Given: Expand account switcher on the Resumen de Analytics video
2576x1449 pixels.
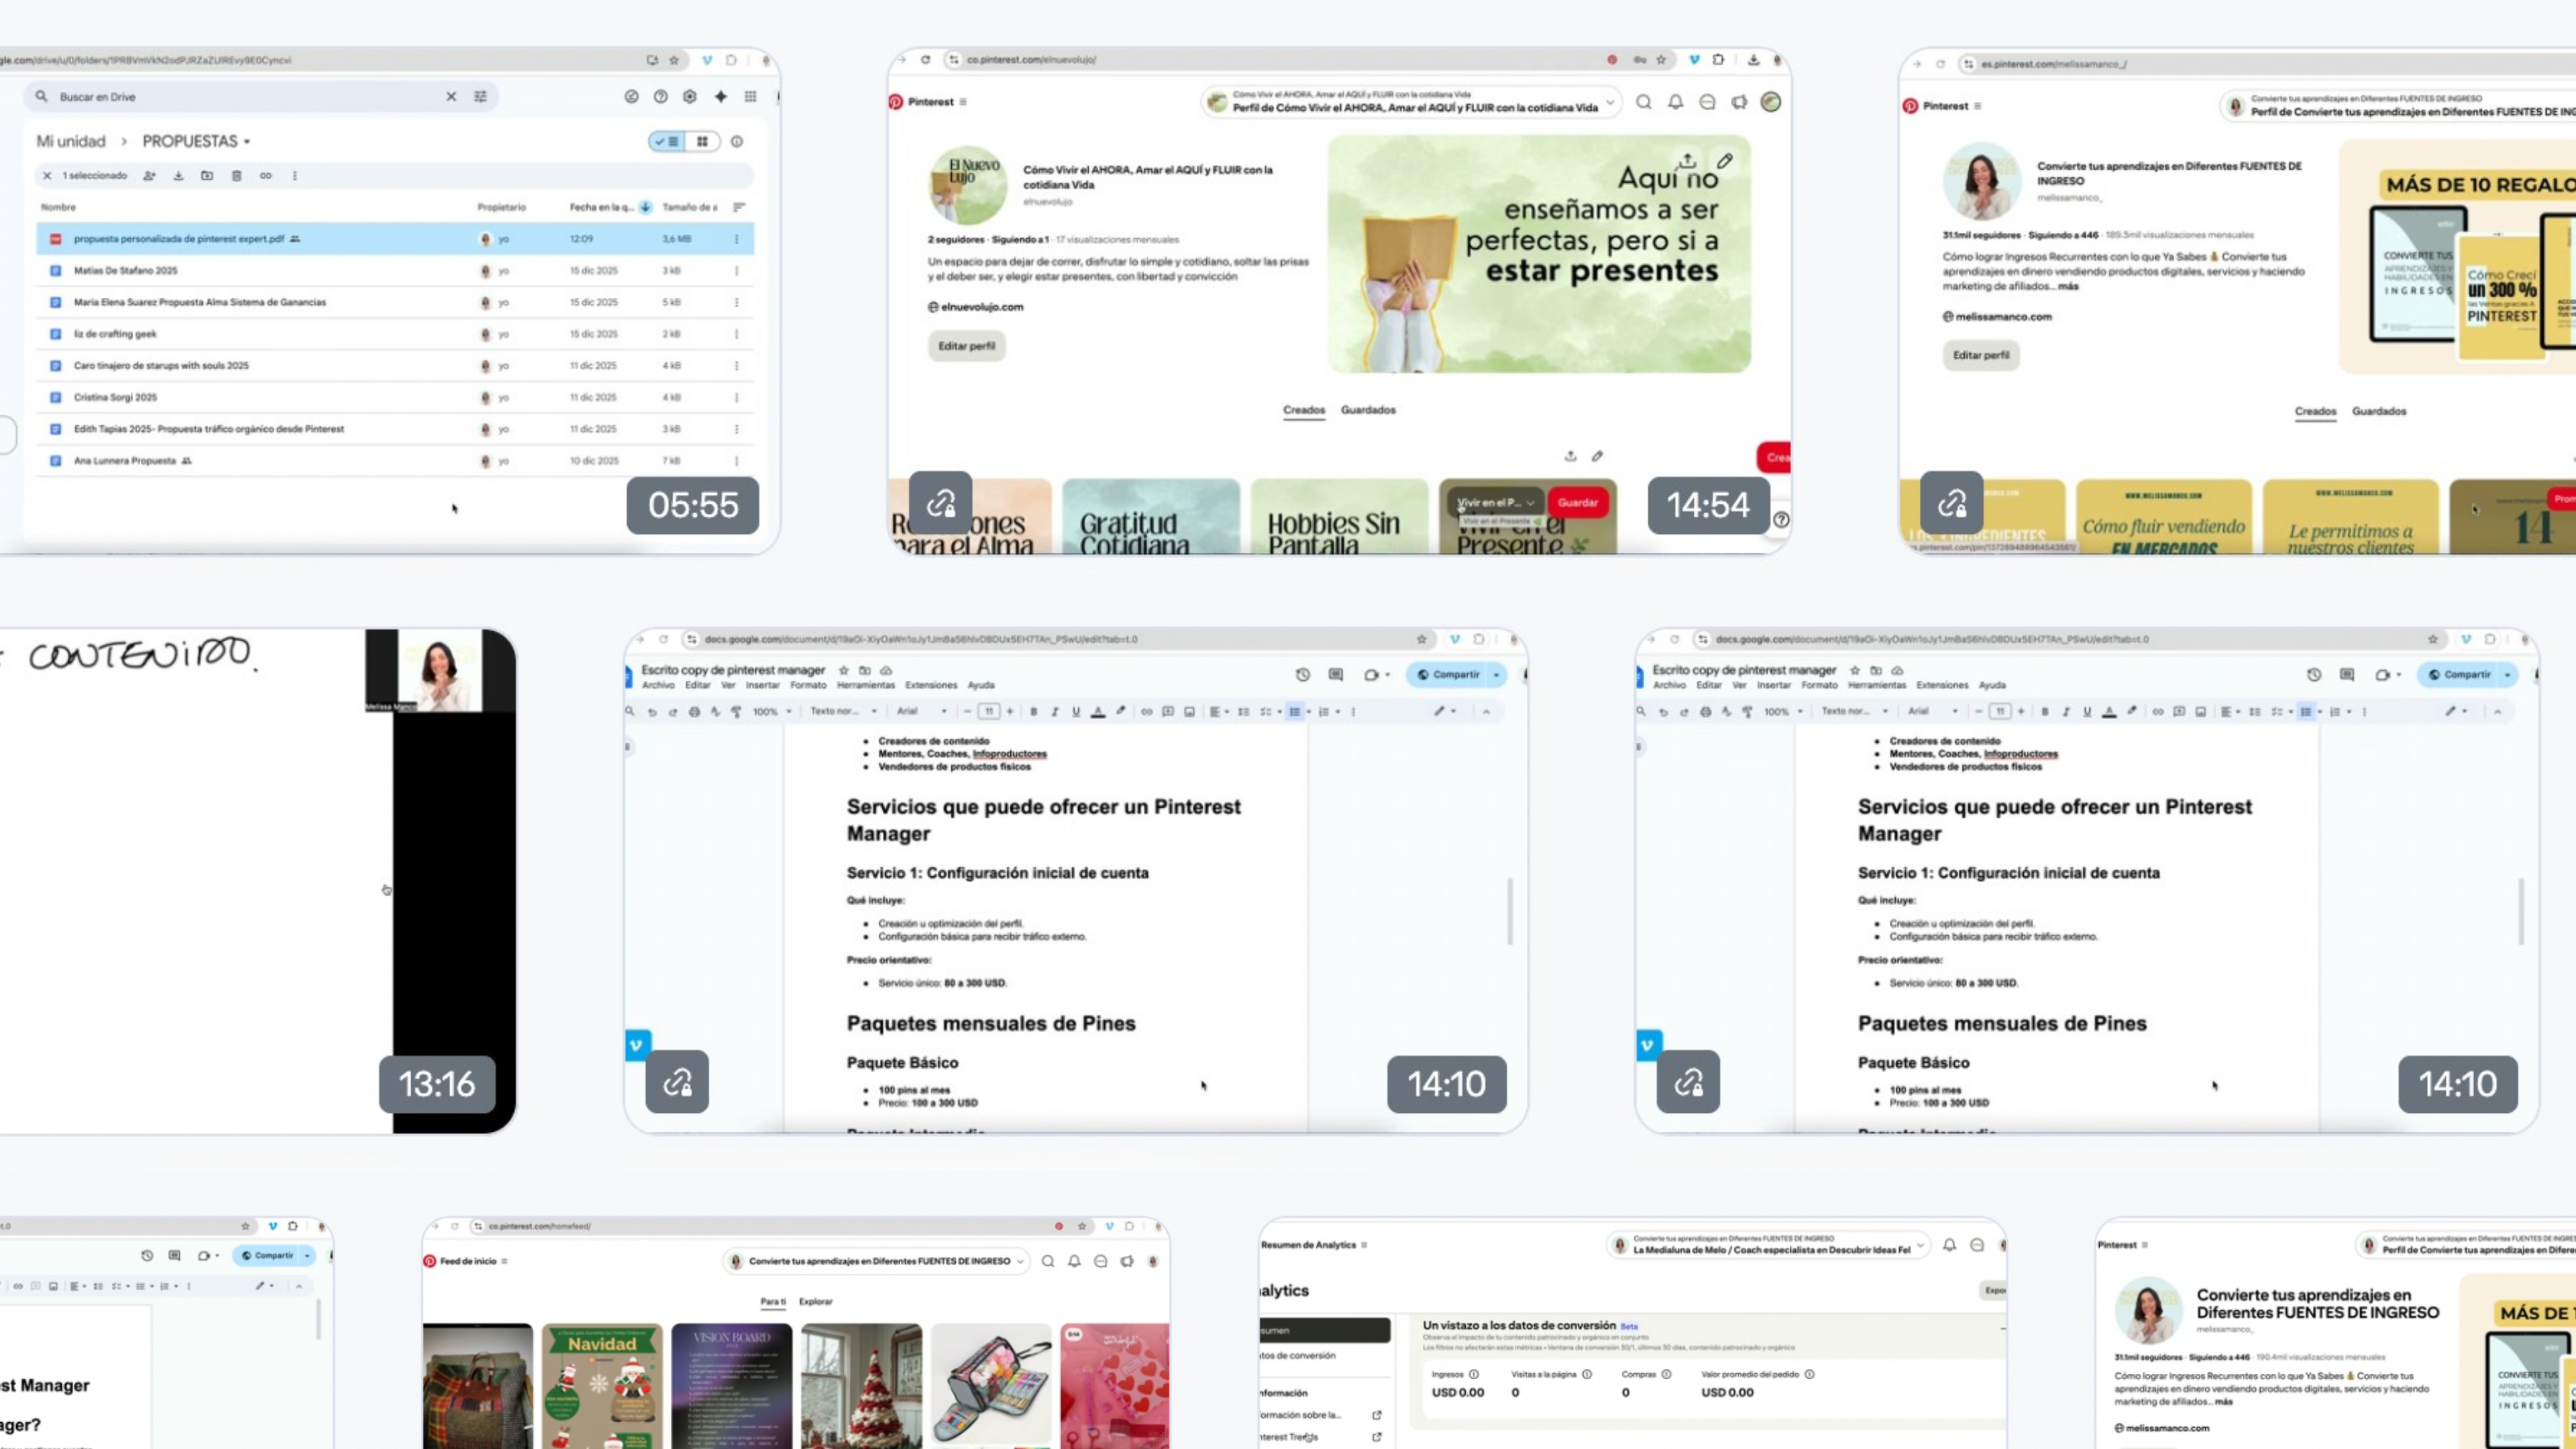Looking at the screenshot, I should coord(1920,1246).
